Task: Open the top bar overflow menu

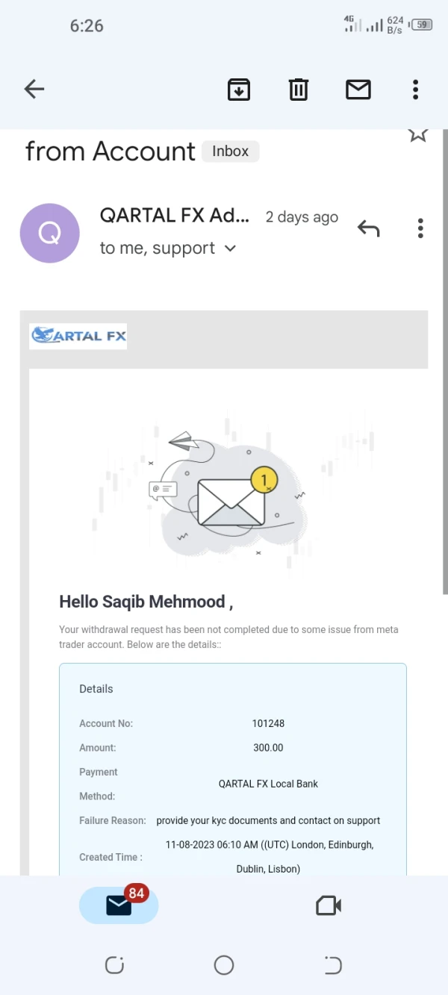Action: click(416, 90)
